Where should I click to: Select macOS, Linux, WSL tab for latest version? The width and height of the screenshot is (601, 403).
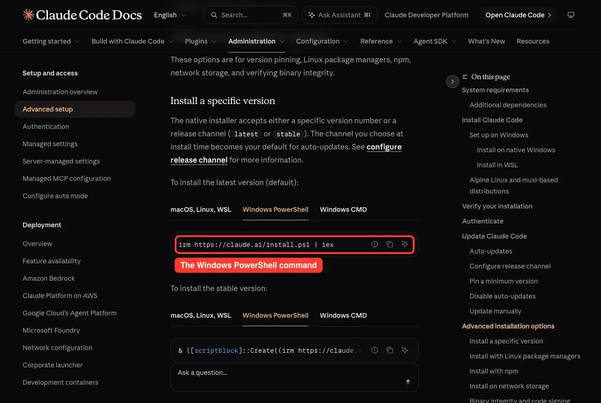[x=201, y=209]
